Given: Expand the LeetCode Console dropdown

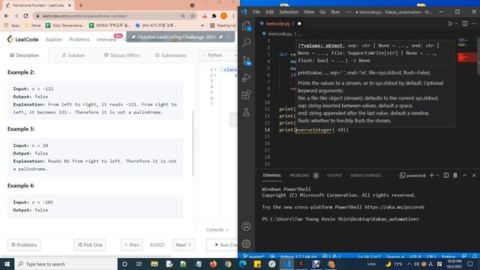Looking at the screenshot, I should 217,229.
